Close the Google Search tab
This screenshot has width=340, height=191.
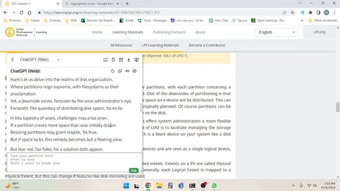118,4
